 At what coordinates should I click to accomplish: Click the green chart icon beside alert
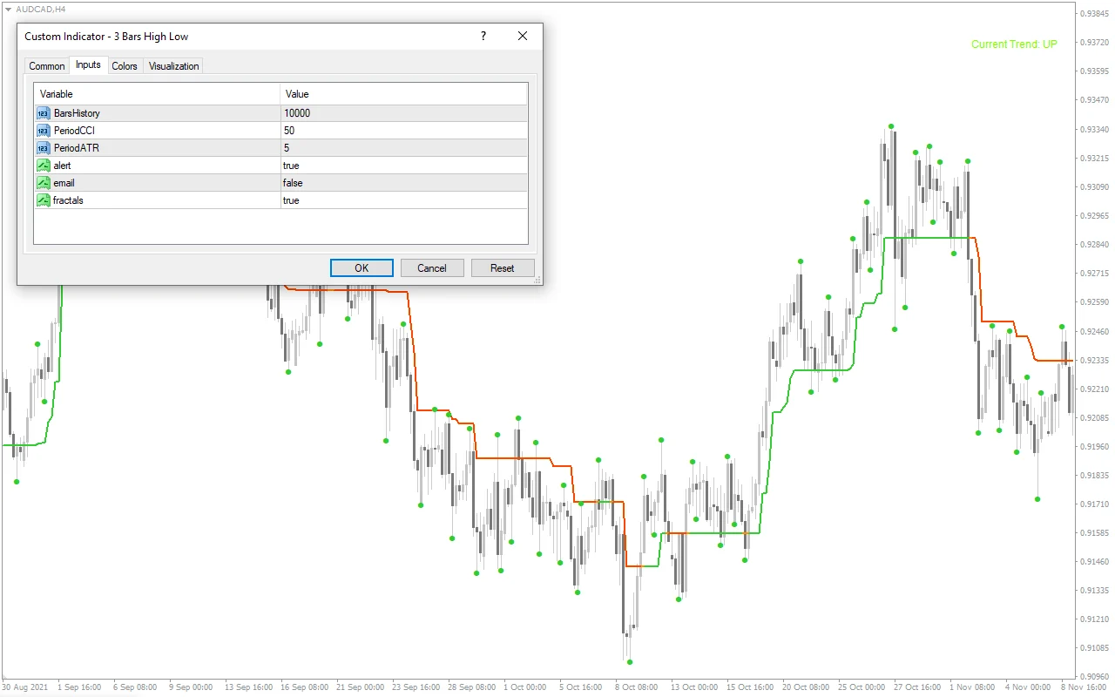click(43, 165)
